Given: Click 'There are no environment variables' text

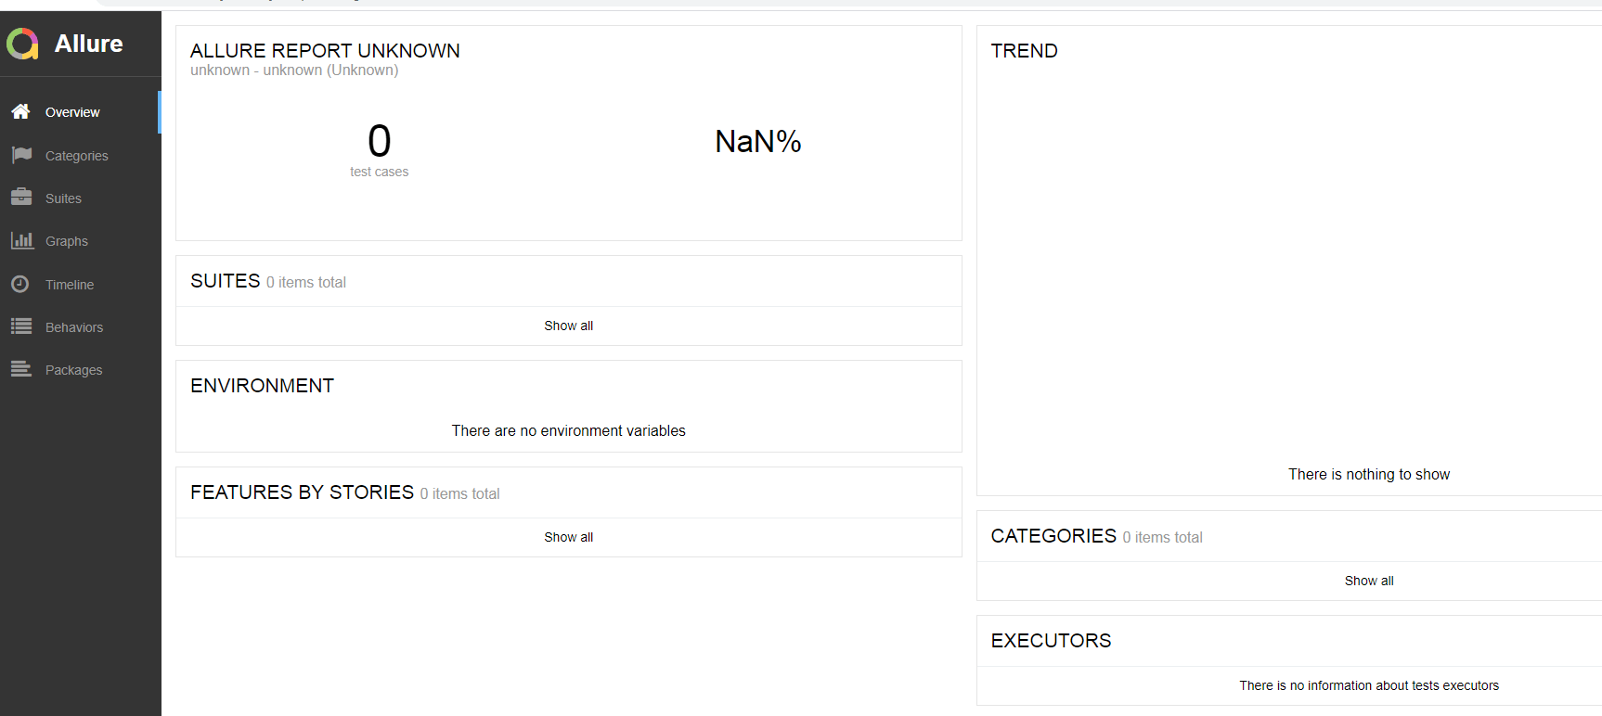Looking at the screenshot, I should (568, 430).
